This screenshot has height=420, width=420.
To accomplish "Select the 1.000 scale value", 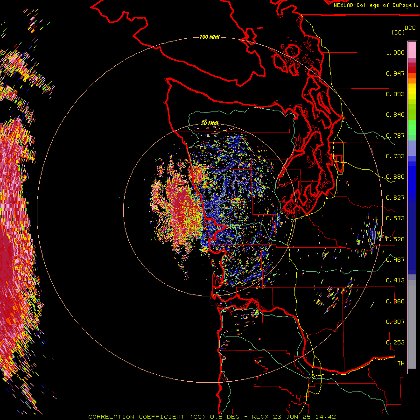I will (395, 52).
